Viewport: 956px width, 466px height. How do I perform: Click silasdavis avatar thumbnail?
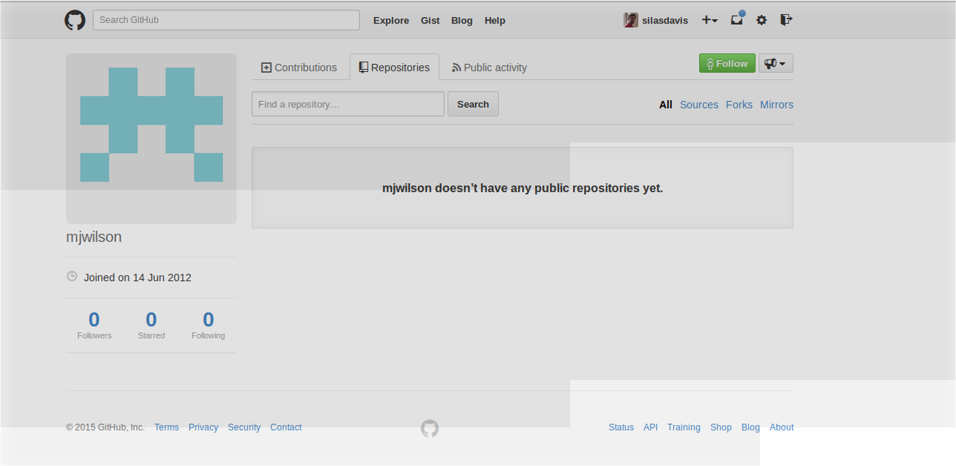(x=631, y=20)
